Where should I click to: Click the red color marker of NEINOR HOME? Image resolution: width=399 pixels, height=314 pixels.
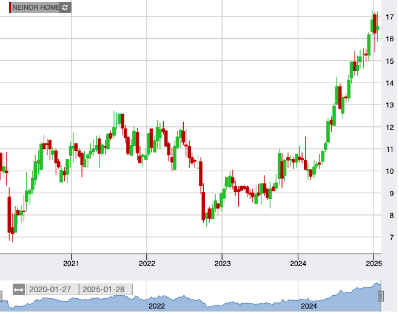(x=10, y=7)
